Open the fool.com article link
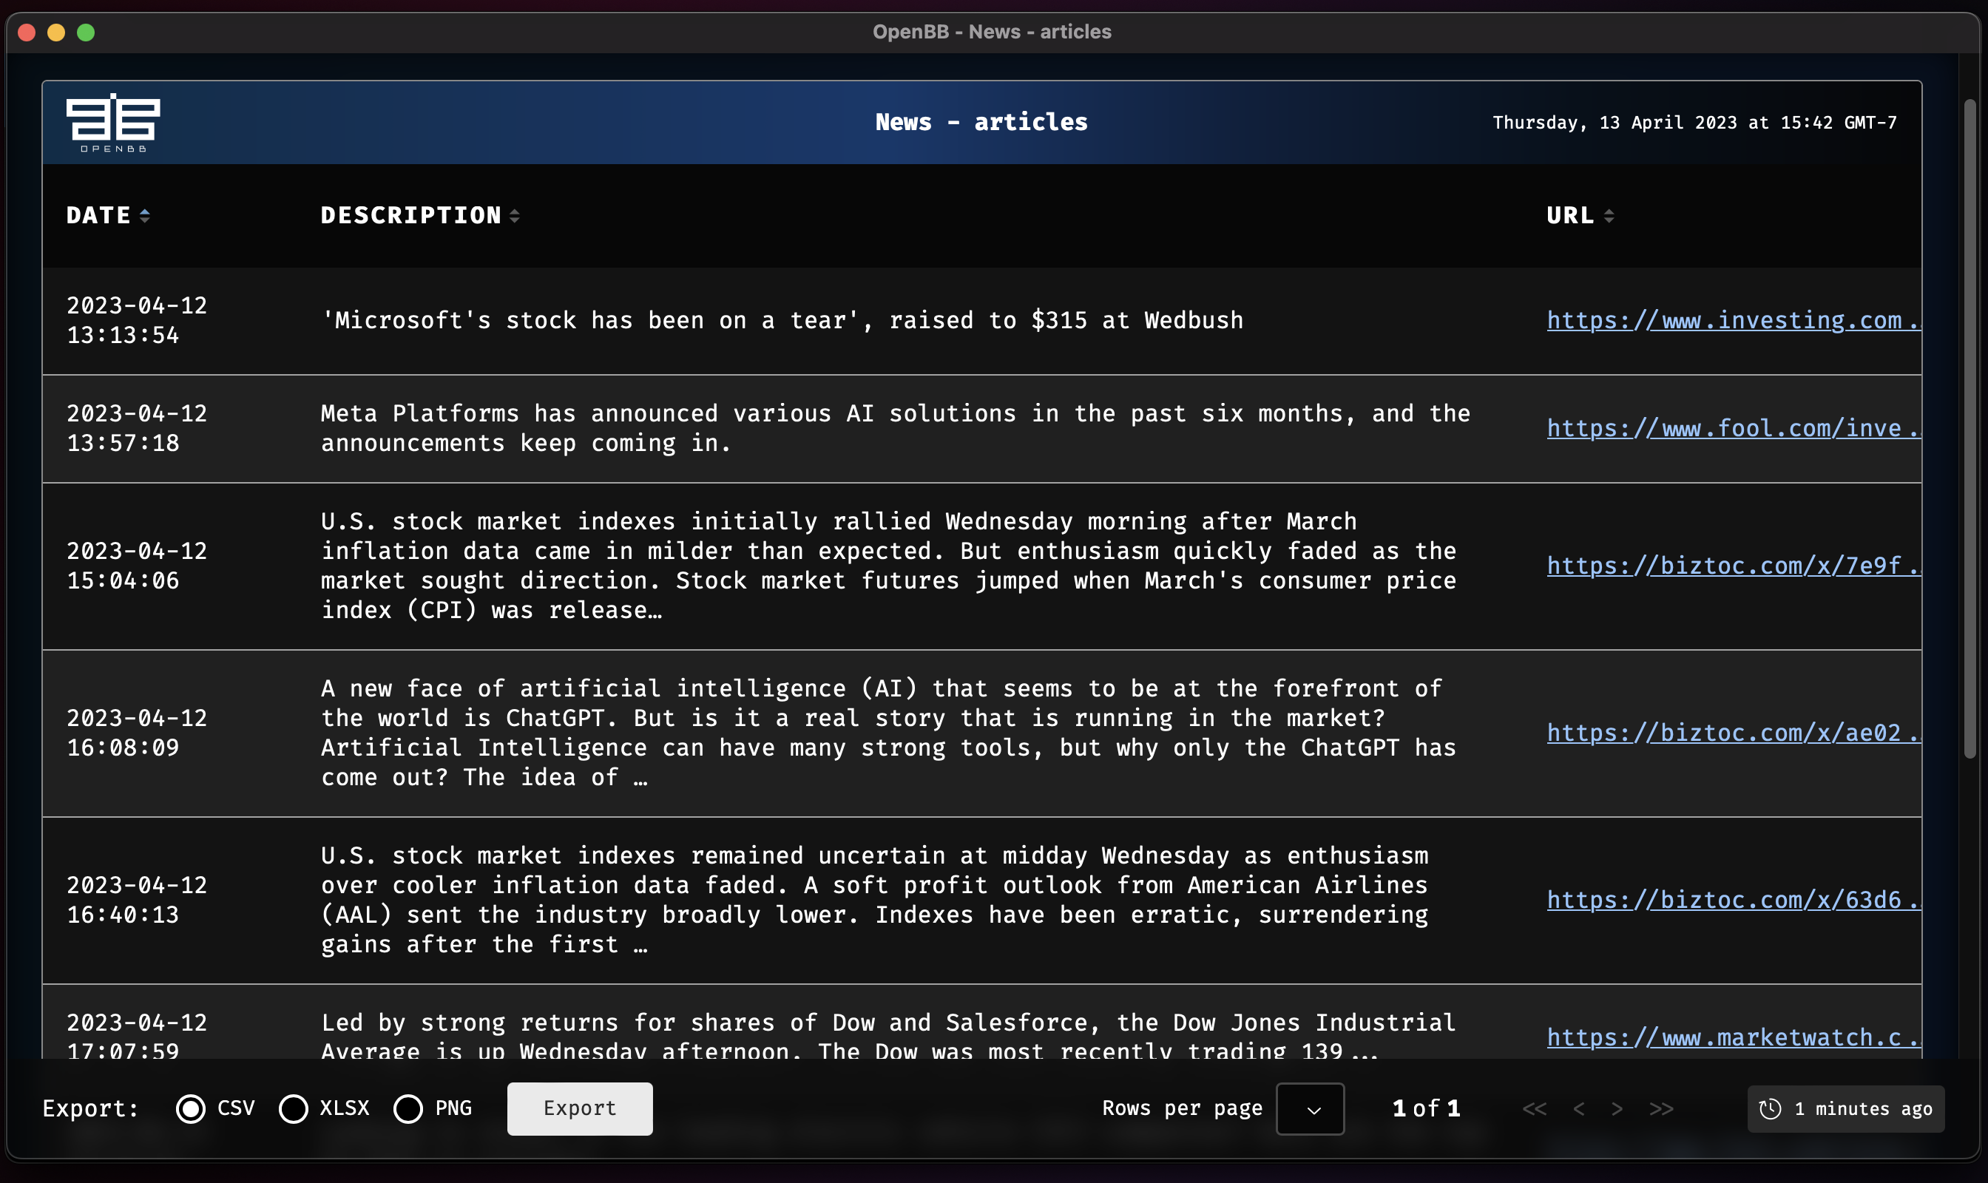 [x=1733, y=429]
